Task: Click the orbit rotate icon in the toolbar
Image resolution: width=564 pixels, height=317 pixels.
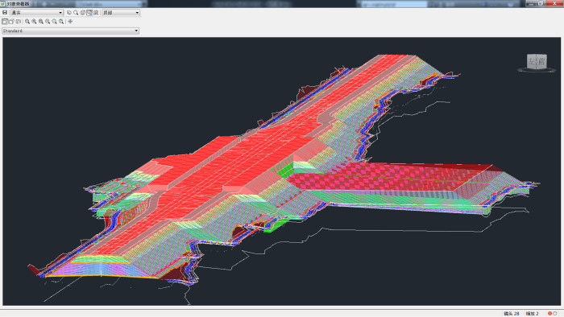Action: pos(69,13)
